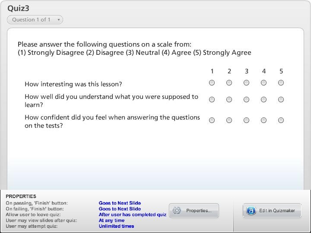Select 4 for understanding what to learn
This screenshot has height=233, width=311.
[263, 100]
